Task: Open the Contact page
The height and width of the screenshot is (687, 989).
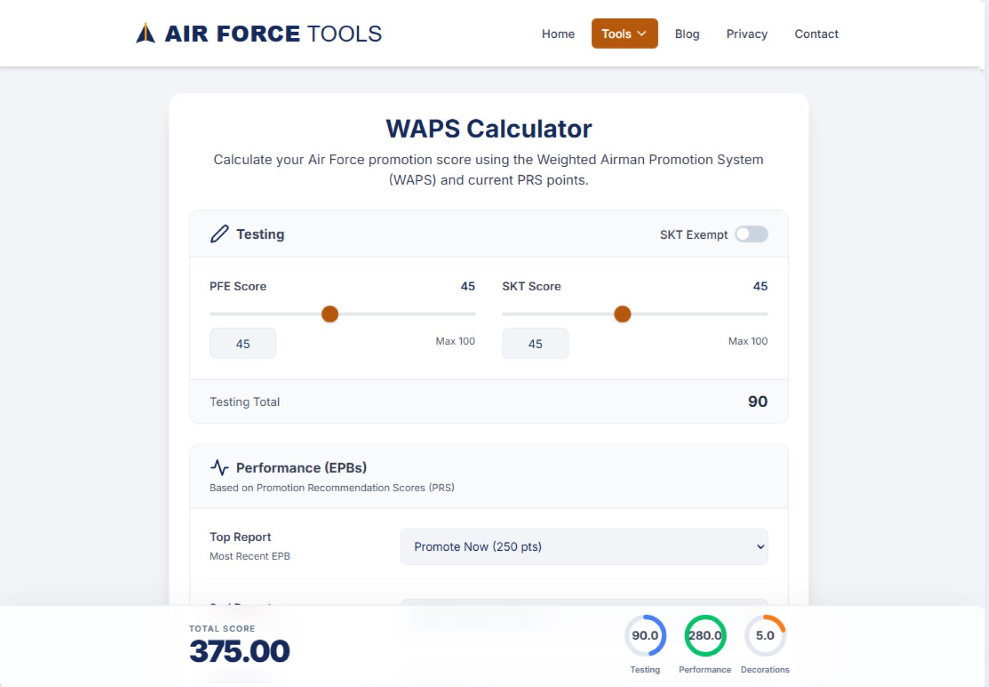Action: click(816, 34)
